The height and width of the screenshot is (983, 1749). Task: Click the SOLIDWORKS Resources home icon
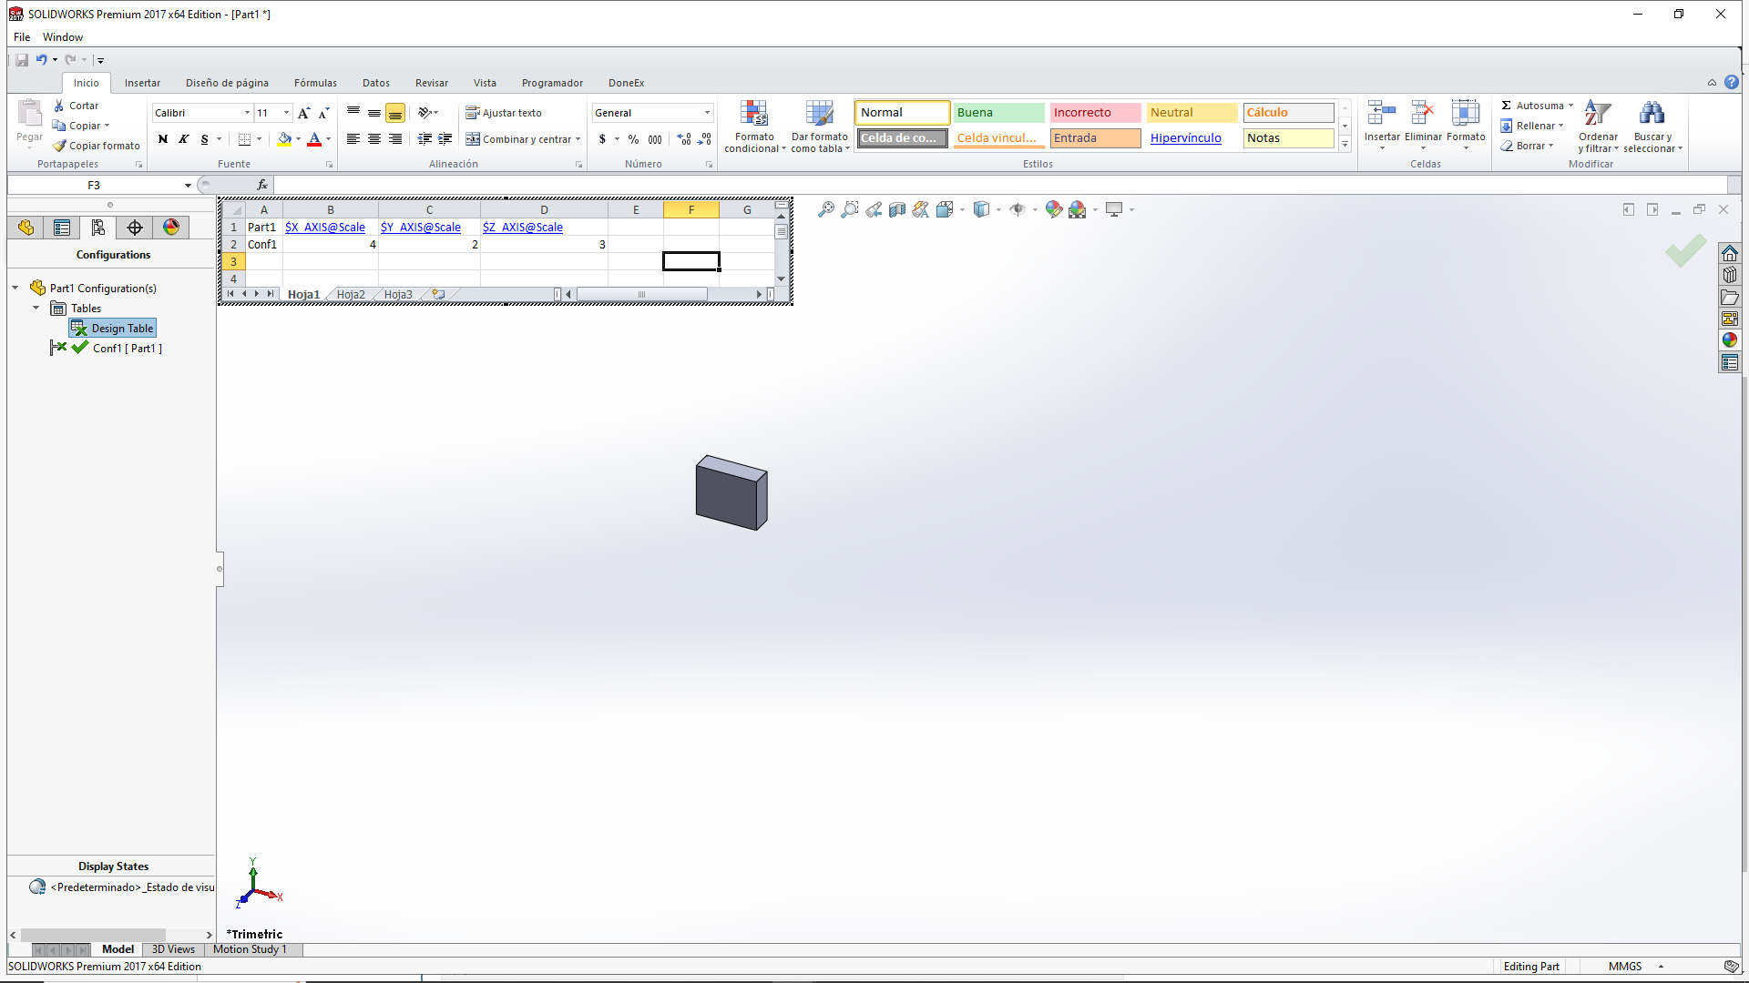[1729, 254]
